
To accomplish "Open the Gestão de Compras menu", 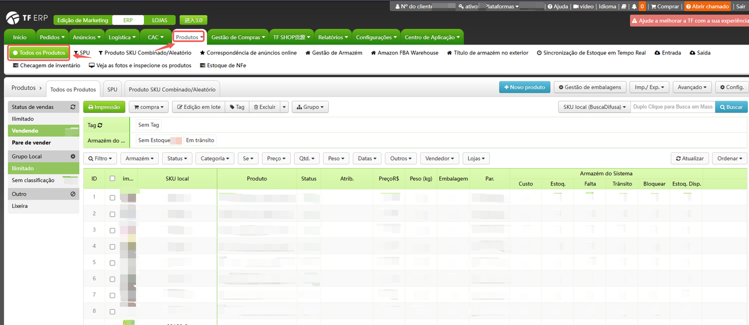I will click(x=239, y=37).
